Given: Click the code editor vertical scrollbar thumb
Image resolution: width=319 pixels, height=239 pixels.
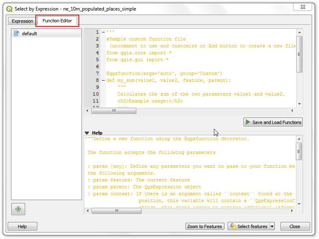Looking at the screenshot, I should pos(299,53).
